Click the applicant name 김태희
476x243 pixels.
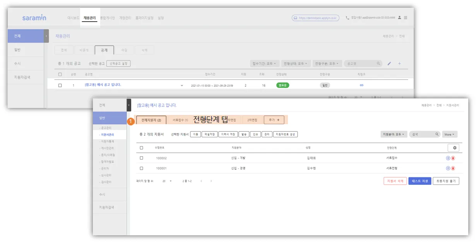(311, 158)
